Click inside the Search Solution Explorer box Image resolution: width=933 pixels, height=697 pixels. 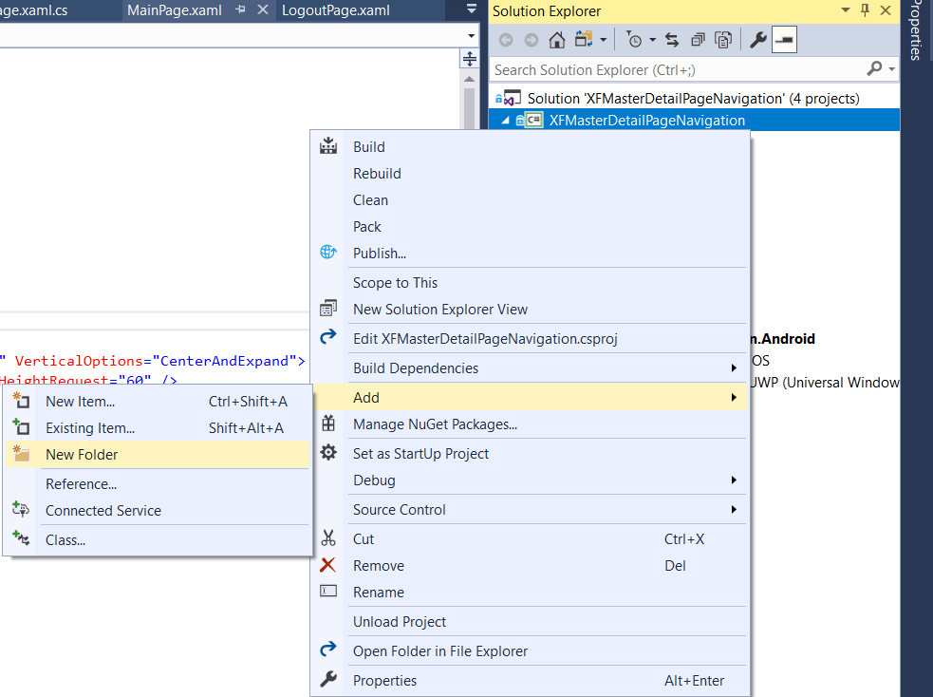click(x=664, y=69)
